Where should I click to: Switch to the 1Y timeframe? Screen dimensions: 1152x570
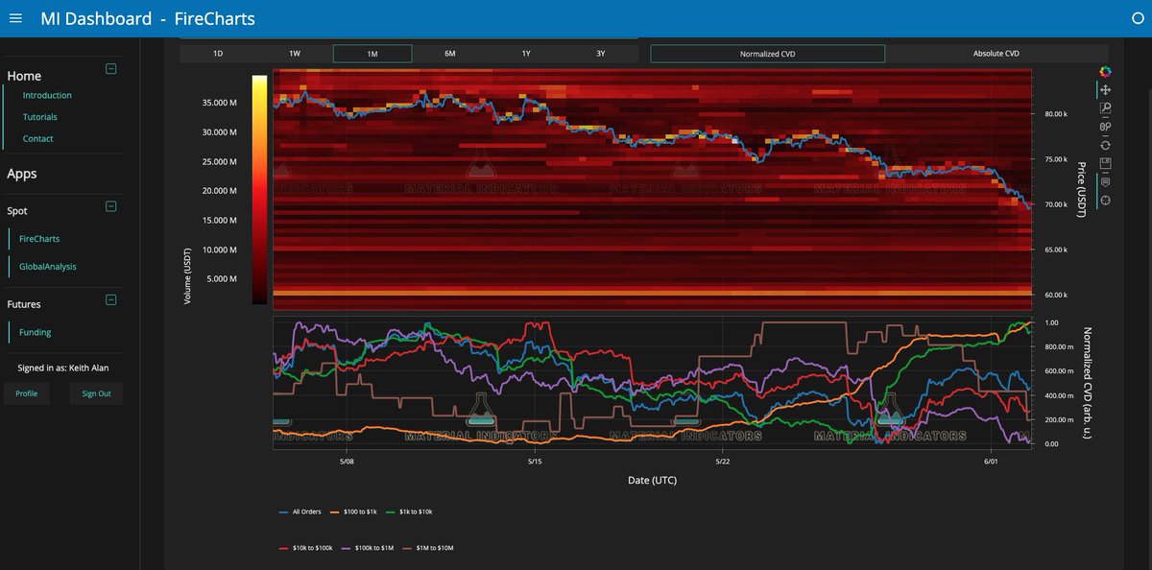tap(526, 54)
